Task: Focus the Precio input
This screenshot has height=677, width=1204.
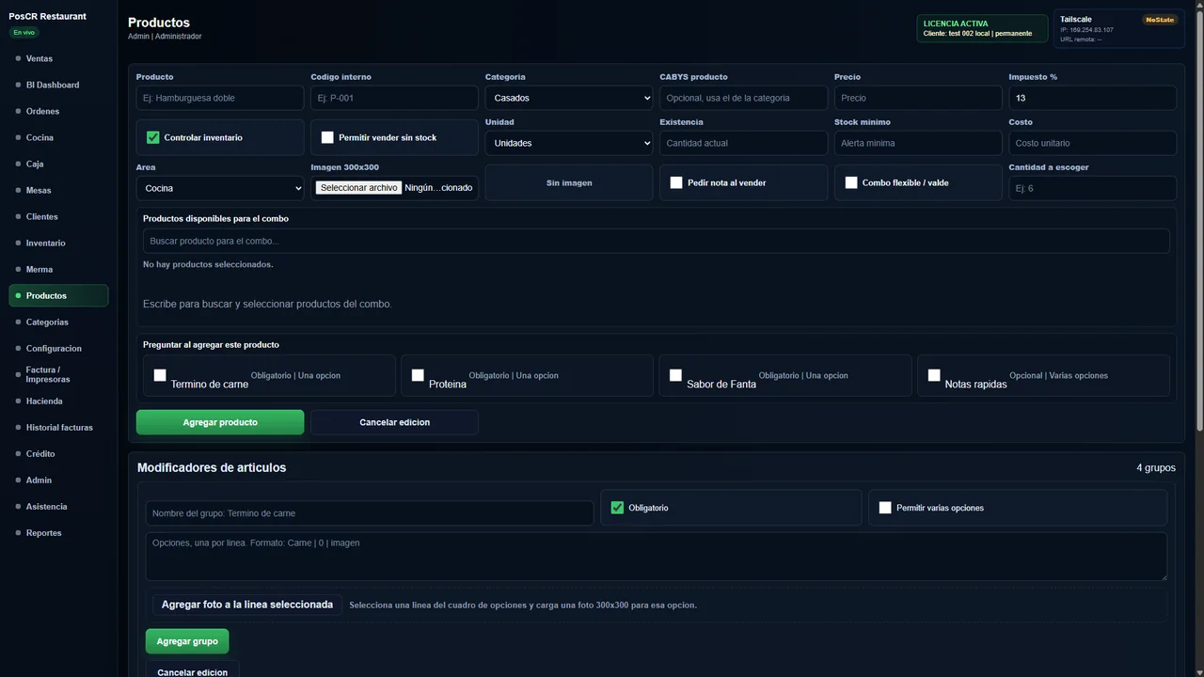Action: 918,98
